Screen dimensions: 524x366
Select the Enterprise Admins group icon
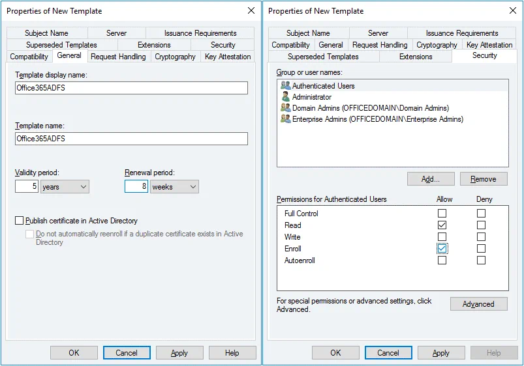pos(285,119)
